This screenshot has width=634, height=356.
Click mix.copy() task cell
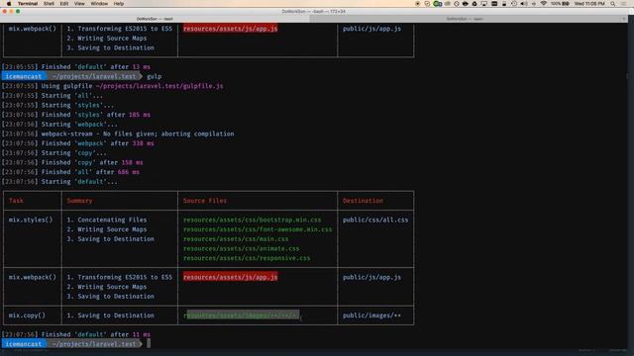(27, 315)
